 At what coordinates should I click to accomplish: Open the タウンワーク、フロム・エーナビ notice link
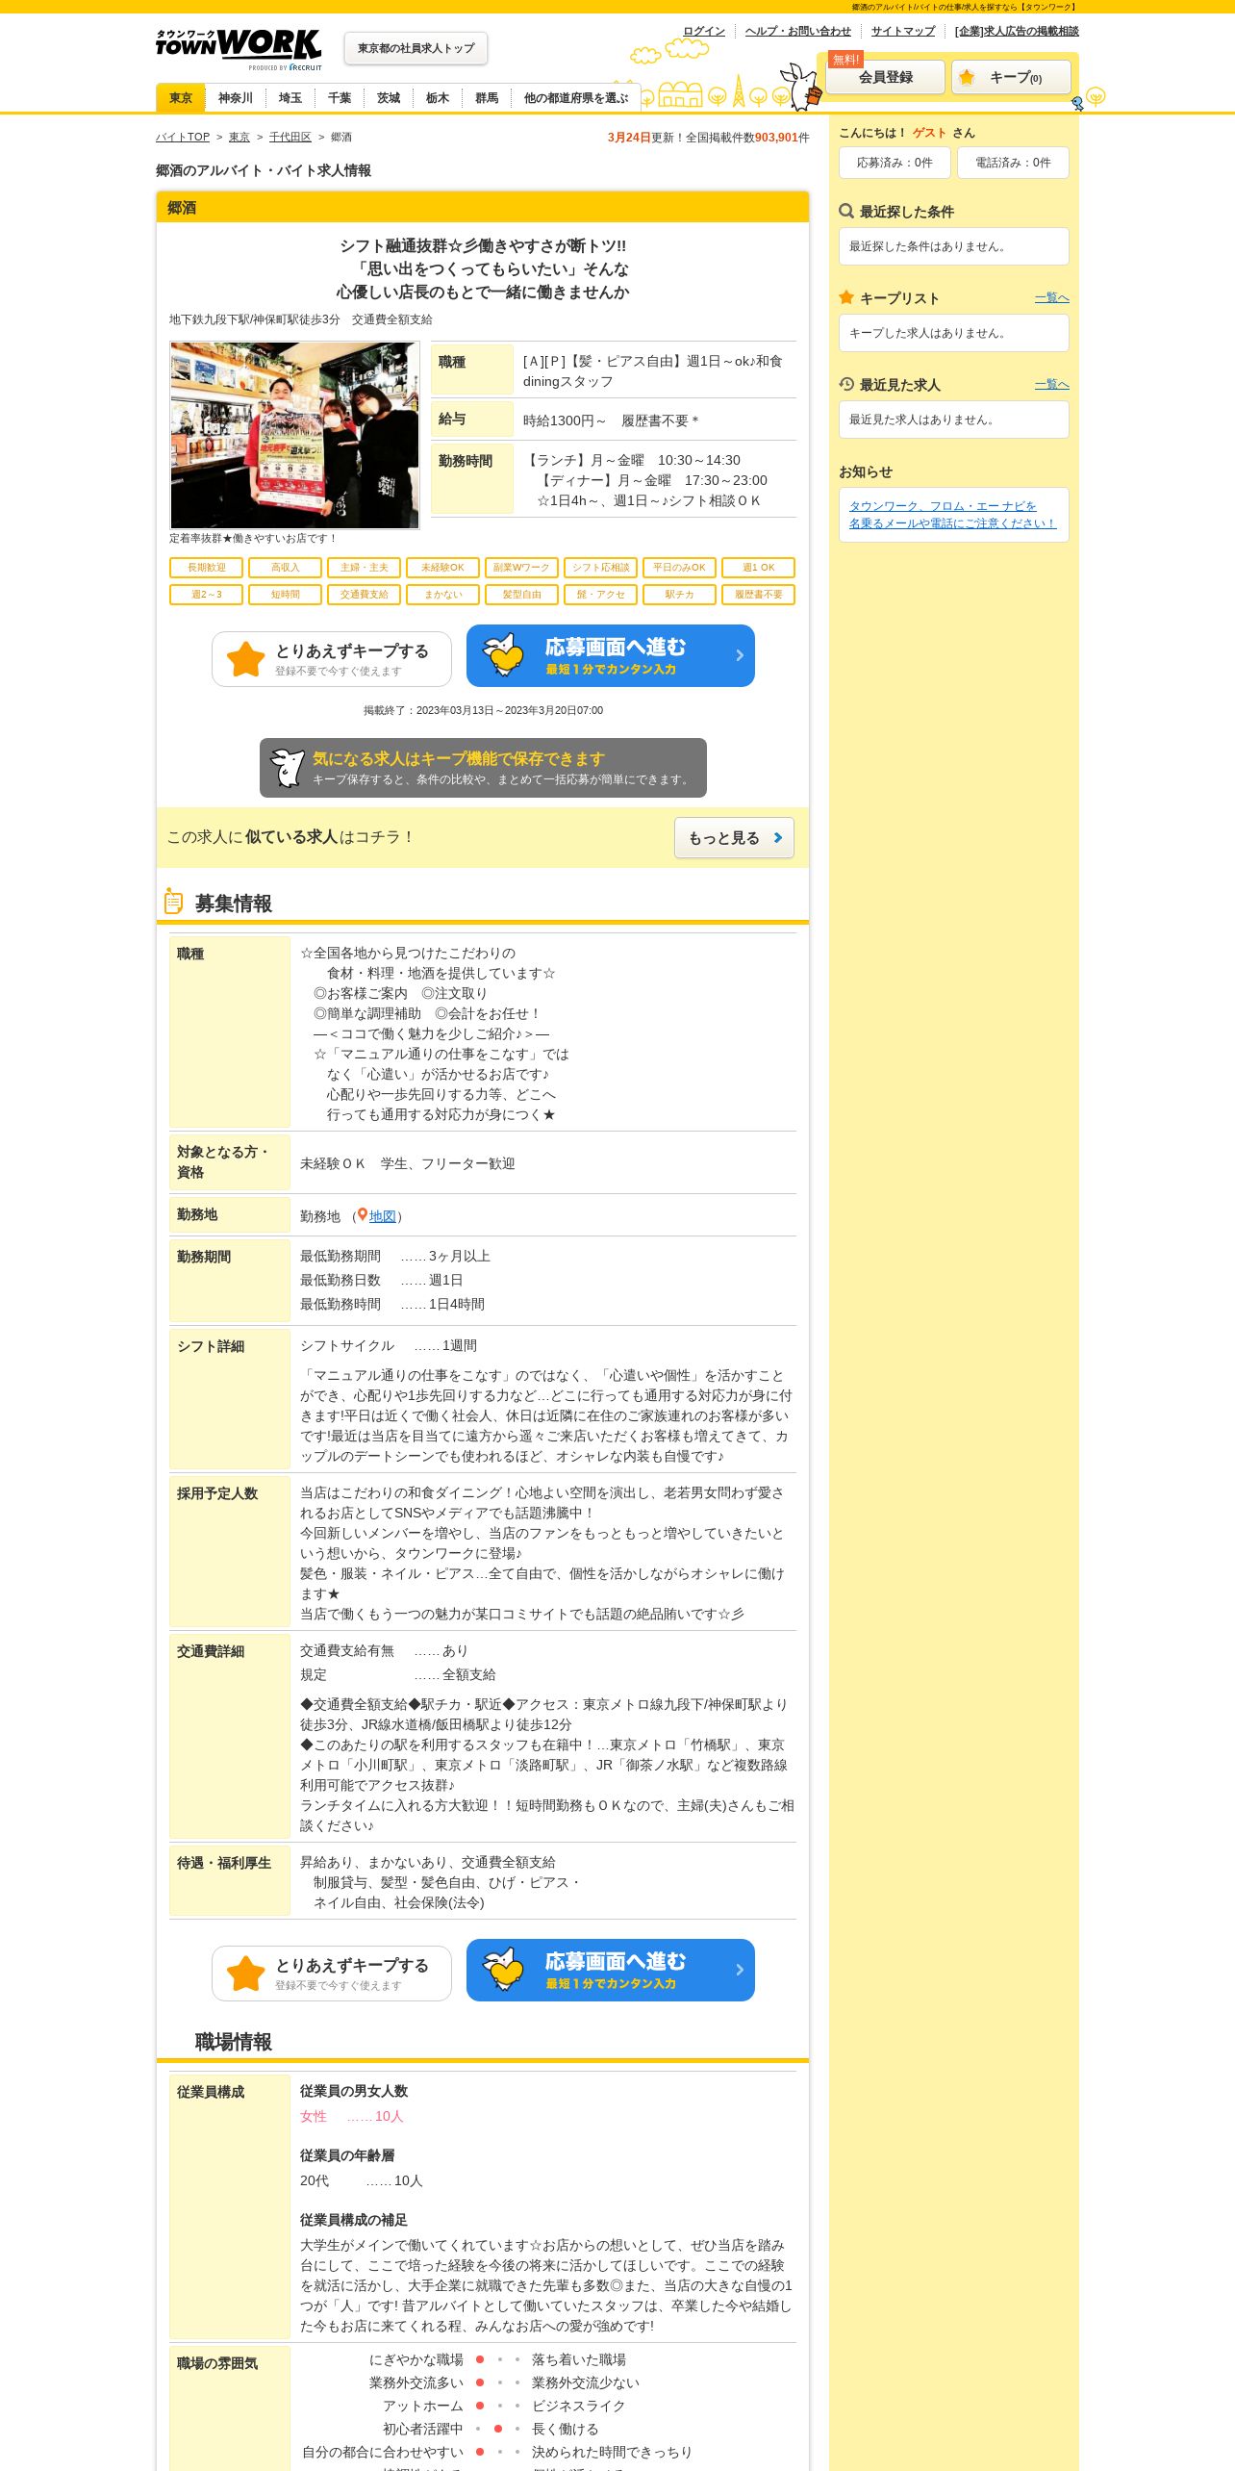[x=953, y=515]
